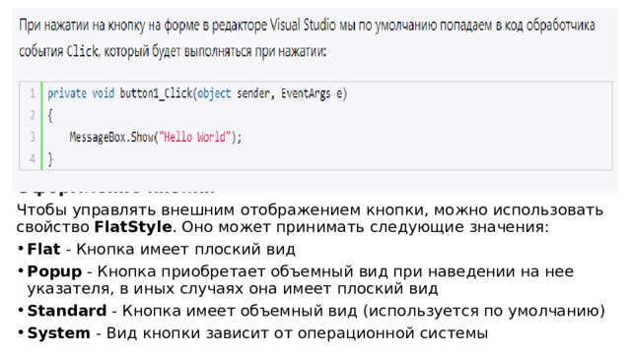Click 'void' keyword in the code
The width and height of the screenshot is (631, 354).
(x=104, y=94)
